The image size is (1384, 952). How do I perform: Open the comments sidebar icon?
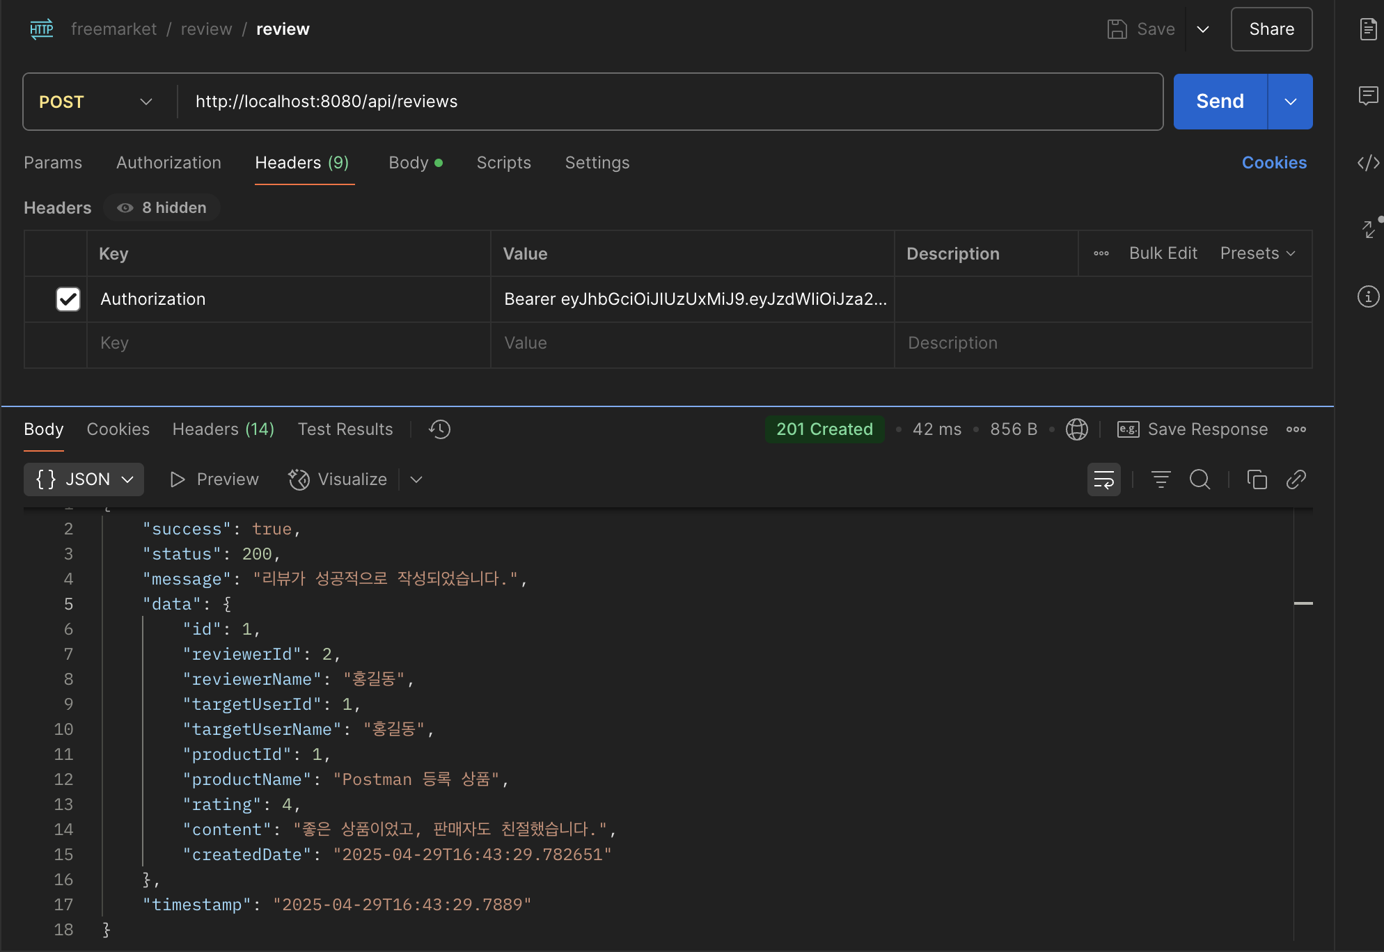(x=1368, y=95)
